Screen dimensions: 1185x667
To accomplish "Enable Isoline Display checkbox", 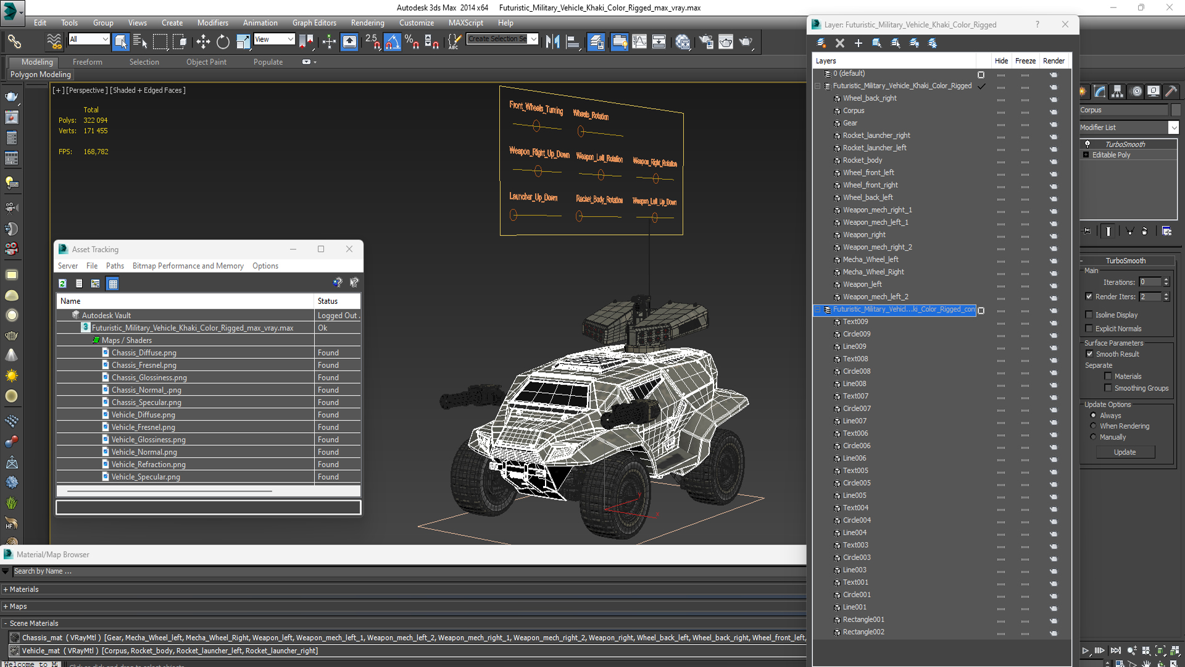I will click(x=1089, y=315).
